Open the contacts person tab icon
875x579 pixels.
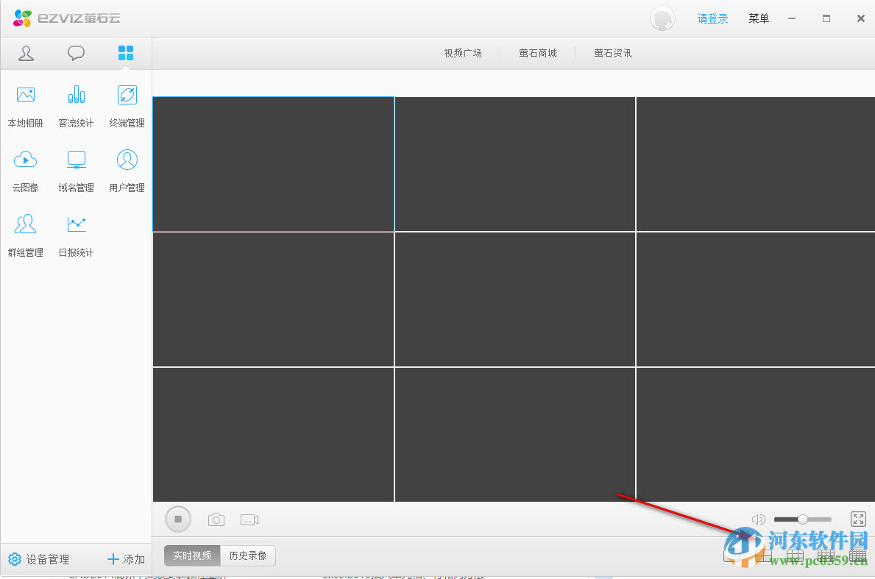(x=26, y=54)
